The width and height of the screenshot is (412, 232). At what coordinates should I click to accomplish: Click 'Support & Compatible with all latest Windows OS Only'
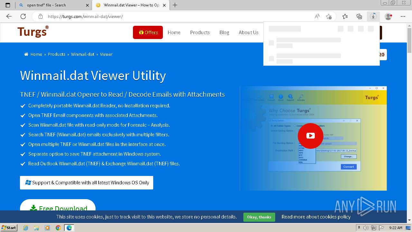click(87, 182)
